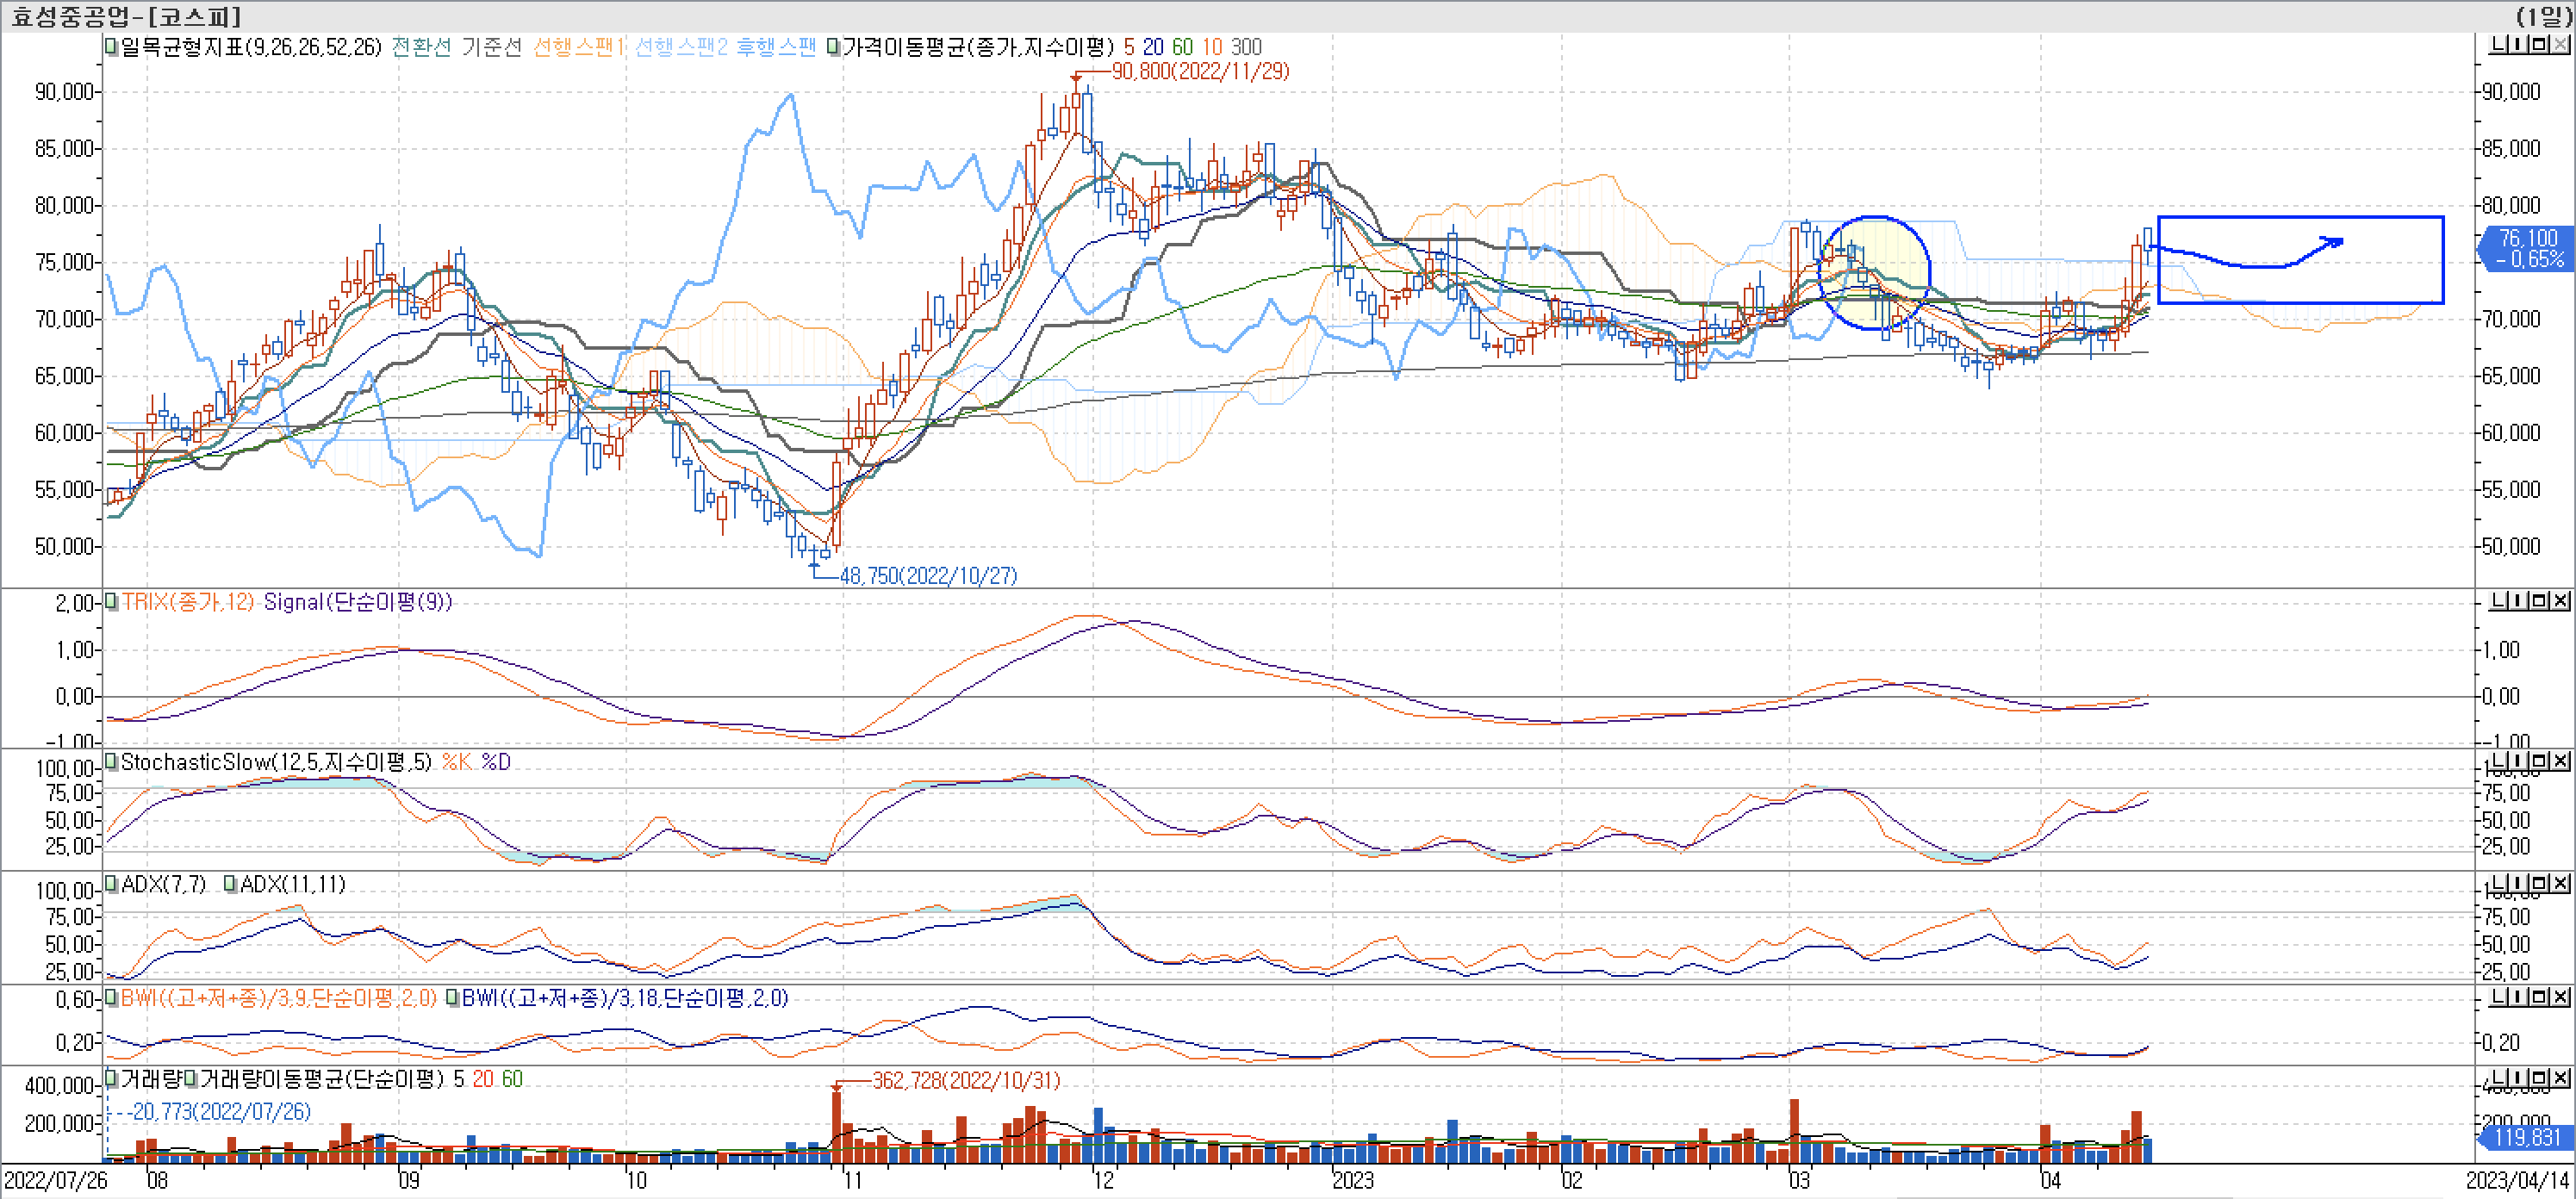The image size is (2576, 1199).
Task: Select the 선행스팬1 legend label
Action: pos(578,47)
